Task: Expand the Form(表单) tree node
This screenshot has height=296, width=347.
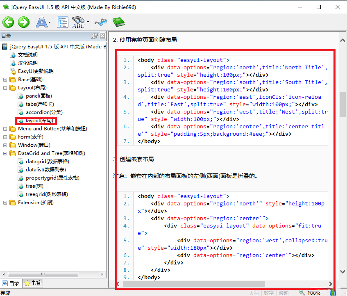Action: (x=5, y=137)
